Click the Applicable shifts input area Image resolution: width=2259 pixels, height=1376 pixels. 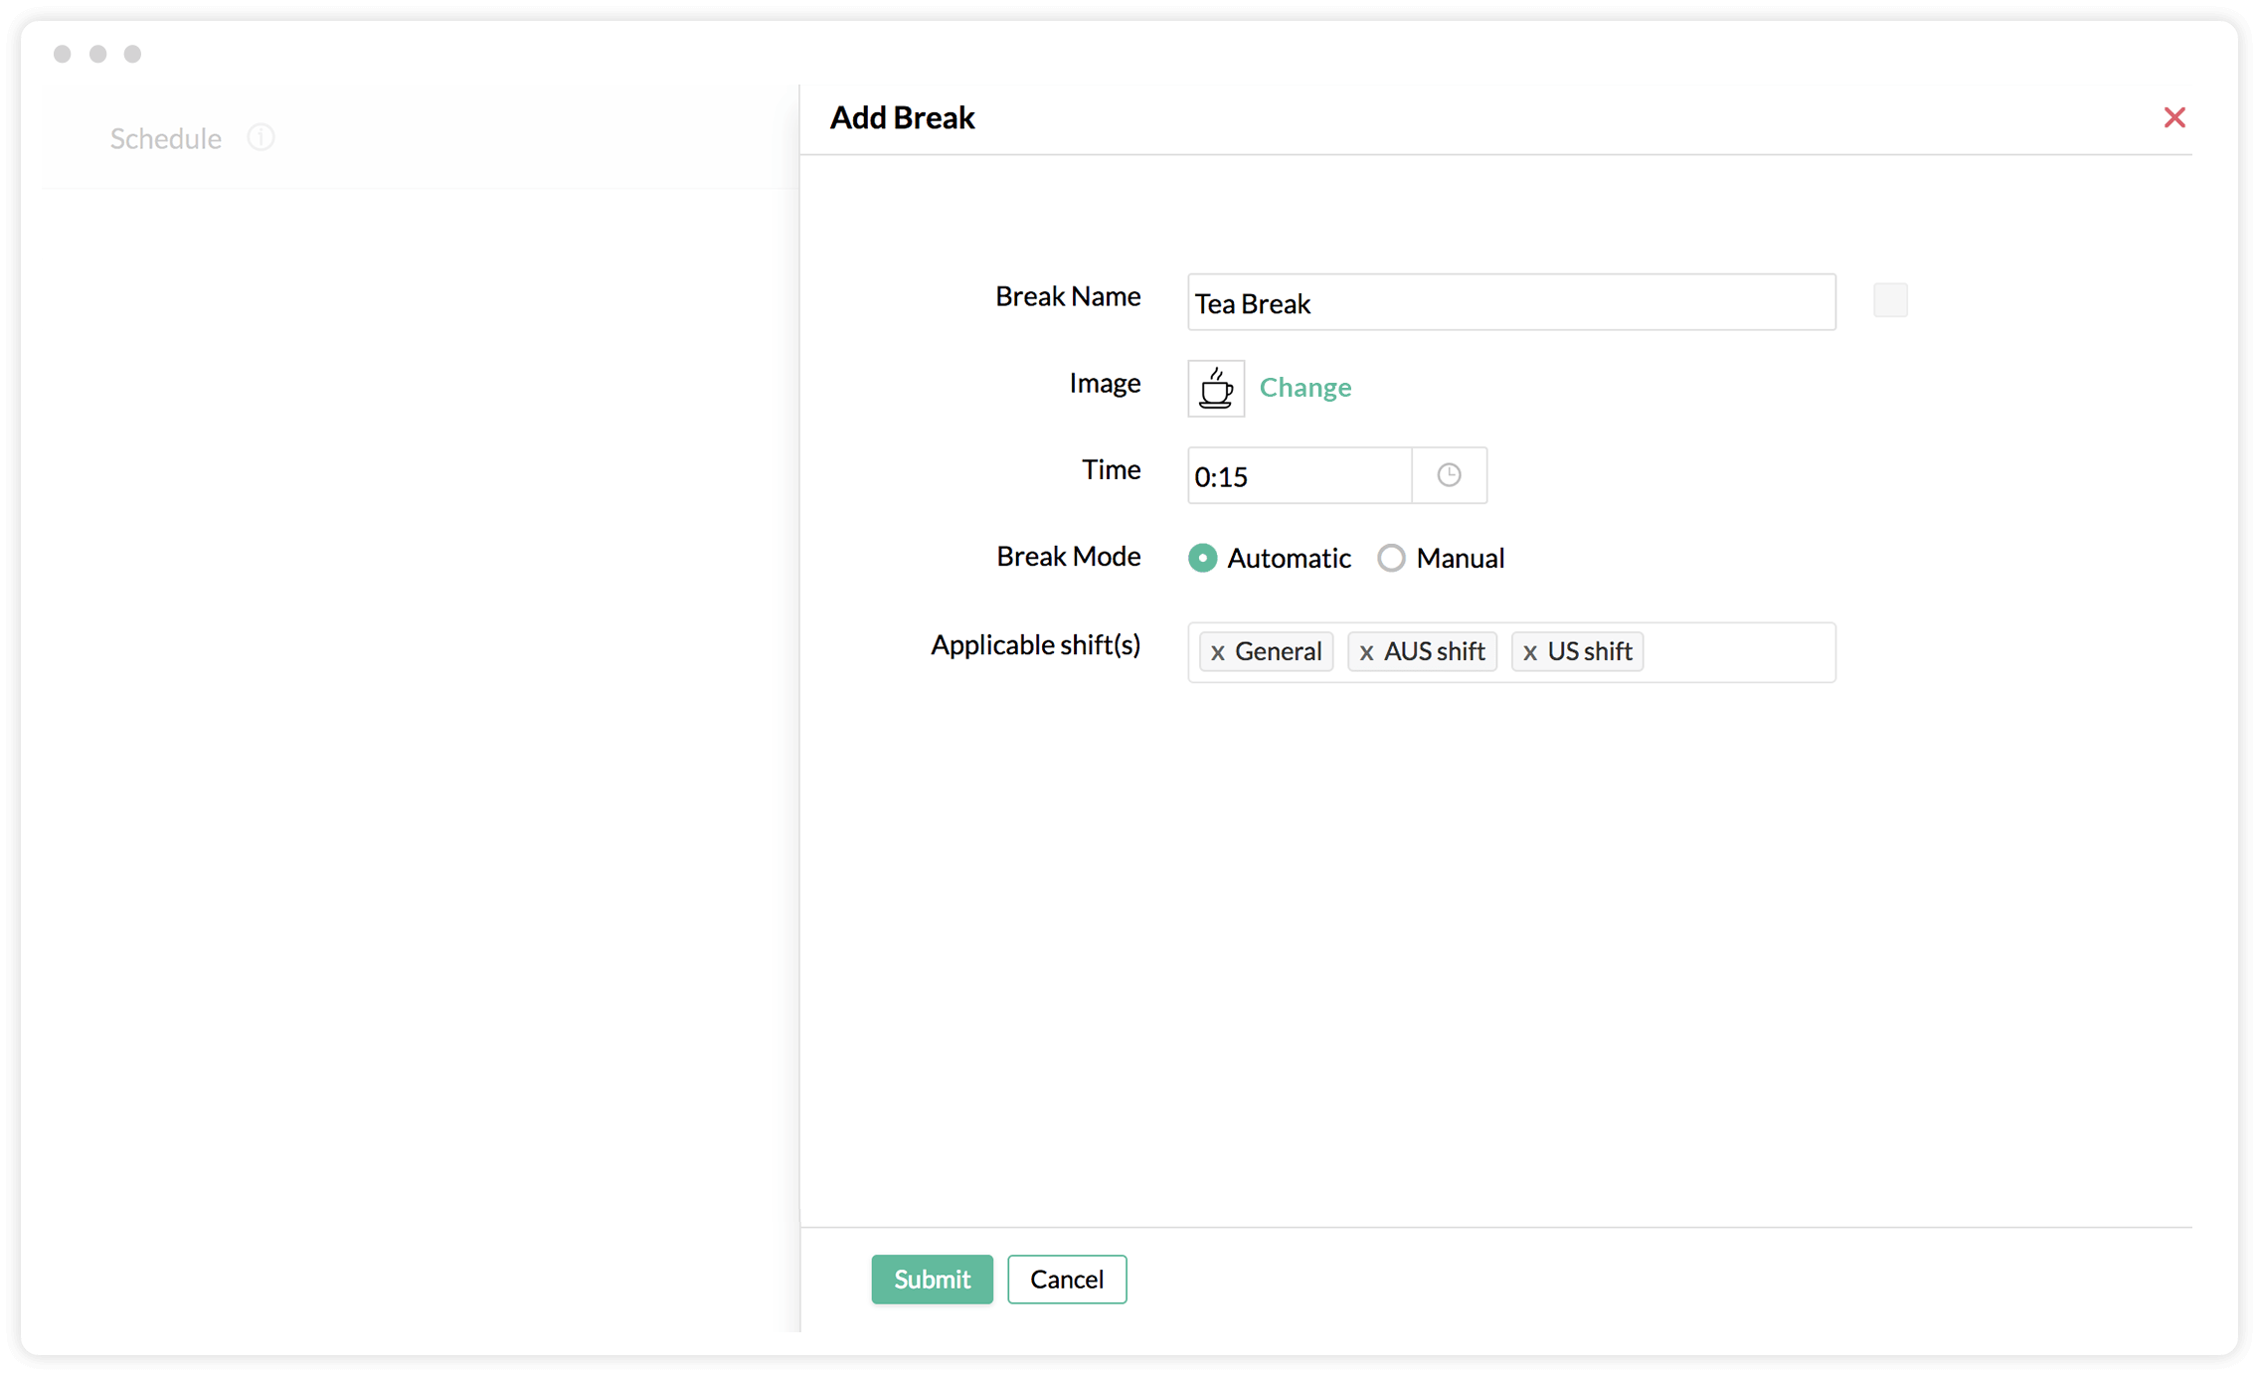coord(1735,650)
